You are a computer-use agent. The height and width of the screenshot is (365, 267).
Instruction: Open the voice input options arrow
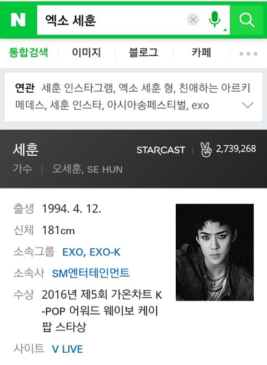tap(225, 30)
